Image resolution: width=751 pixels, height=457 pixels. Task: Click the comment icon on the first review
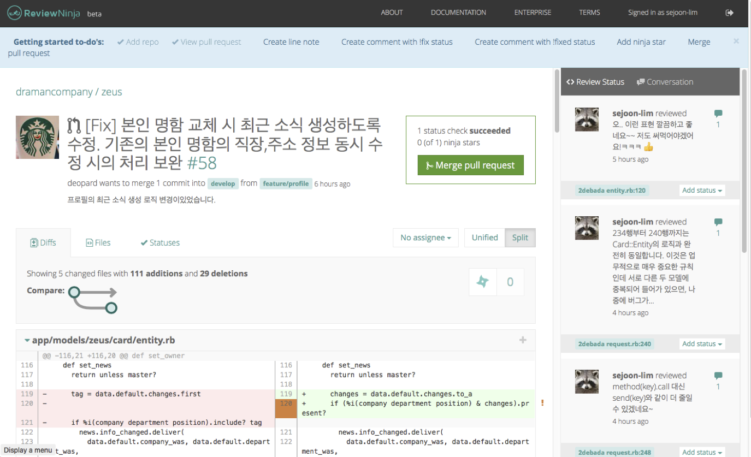[x=718, y=114]
